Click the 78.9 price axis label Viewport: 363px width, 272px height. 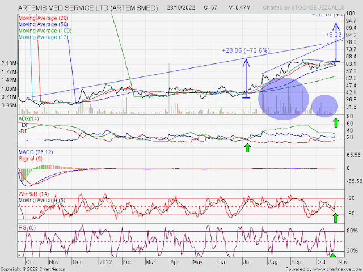(x=351, y=42)
